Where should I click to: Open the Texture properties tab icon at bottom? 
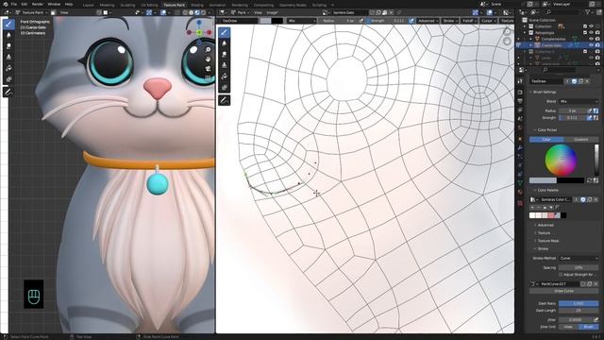click(x=520, y=203)
